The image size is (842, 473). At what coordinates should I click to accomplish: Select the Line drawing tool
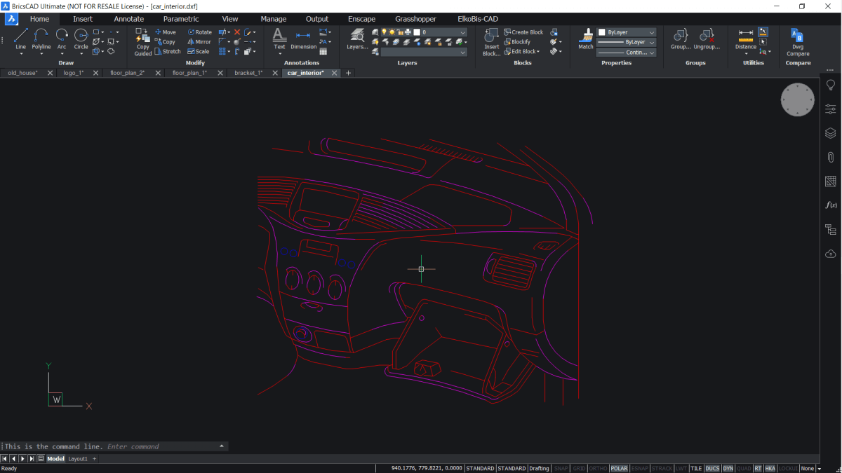(20, 38)
